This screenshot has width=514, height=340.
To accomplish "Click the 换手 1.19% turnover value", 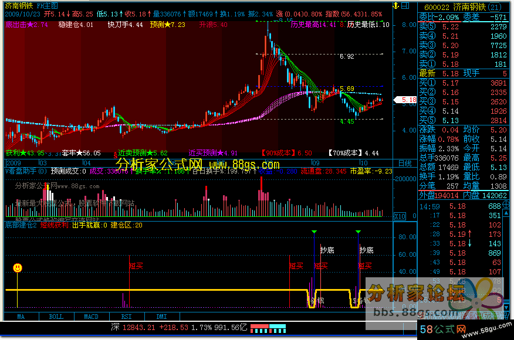I will [439, 176].
